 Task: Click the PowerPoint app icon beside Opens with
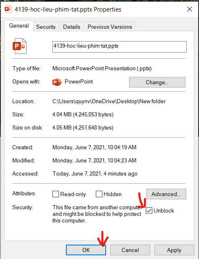tap(57, 82)
